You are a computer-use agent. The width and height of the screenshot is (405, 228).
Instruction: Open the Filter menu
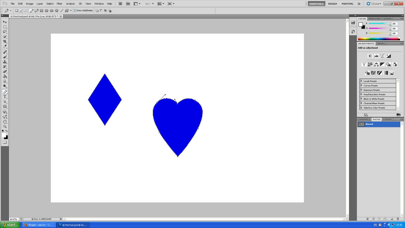59,4
